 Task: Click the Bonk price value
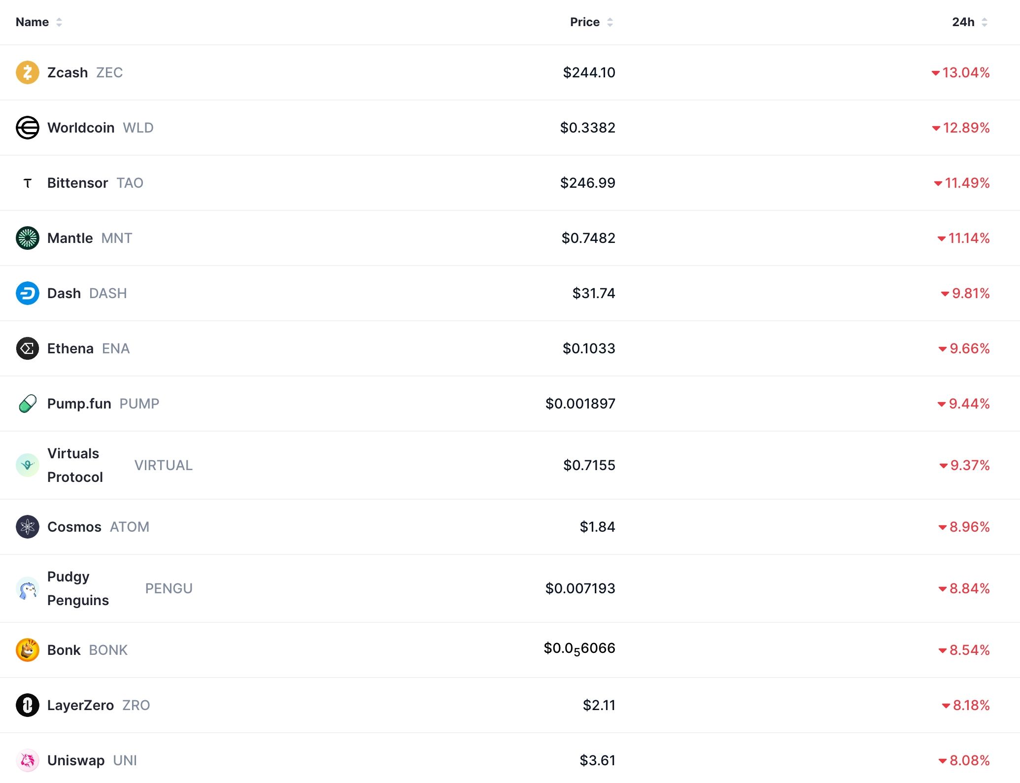(x=579, y=649)
